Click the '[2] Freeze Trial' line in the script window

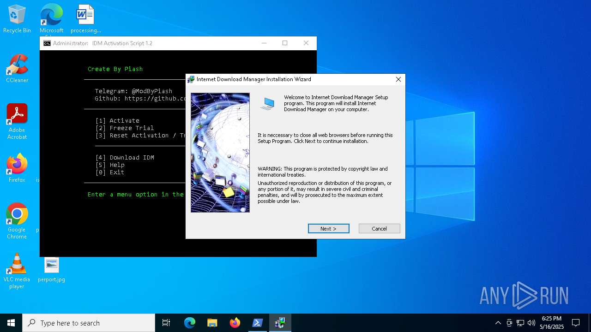[125, 128]
